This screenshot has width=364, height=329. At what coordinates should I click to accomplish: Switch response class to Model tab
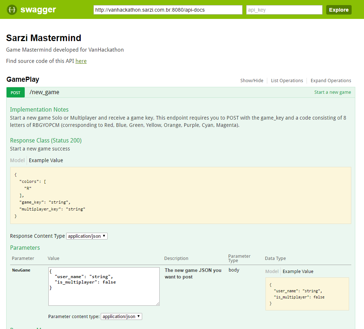(x=17, y=160)
